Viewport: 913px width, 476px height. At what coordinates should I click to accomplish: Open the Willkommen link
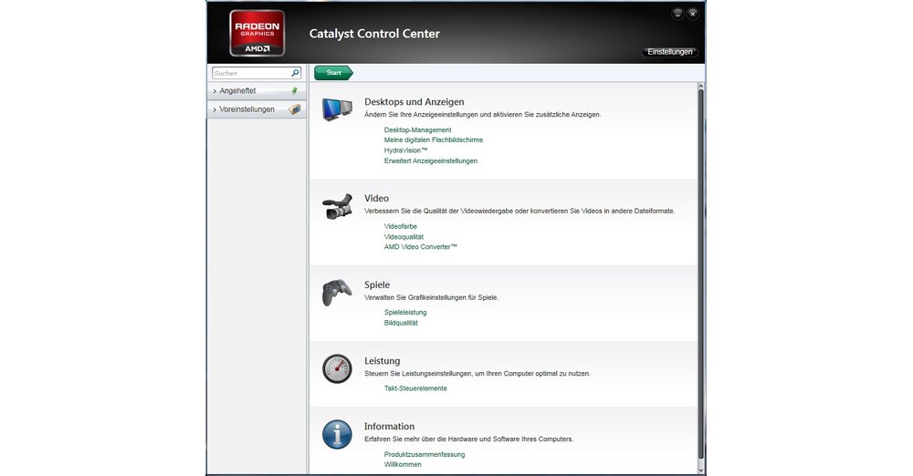[403, 464]
